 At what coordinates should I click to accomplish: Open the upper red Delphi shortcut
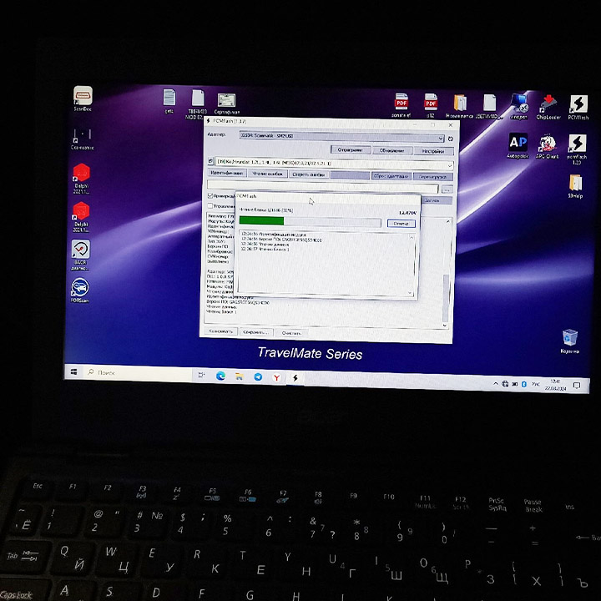[x=81, y=179]
